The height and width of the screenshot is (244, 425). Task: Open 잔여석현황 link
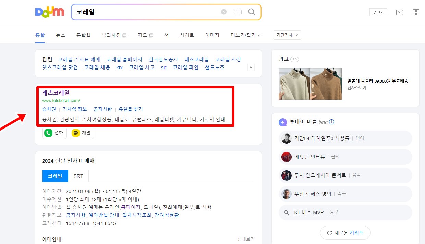167,215
